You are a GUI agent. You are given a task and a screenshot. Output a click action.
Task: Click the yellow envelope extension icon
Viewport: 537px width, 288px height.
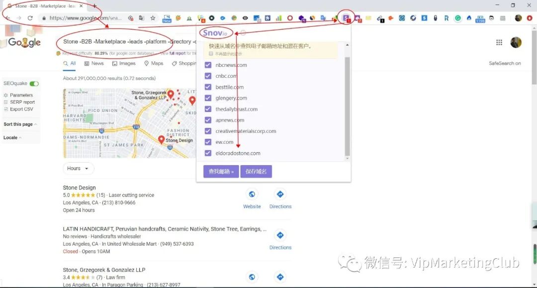(368, 18)
